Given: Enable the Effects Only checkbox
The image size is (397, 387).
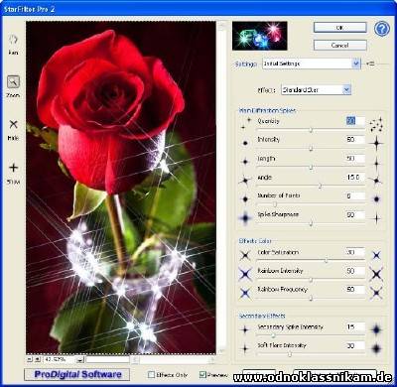Looking at the screenshot, I should click(x=151, y=374).
